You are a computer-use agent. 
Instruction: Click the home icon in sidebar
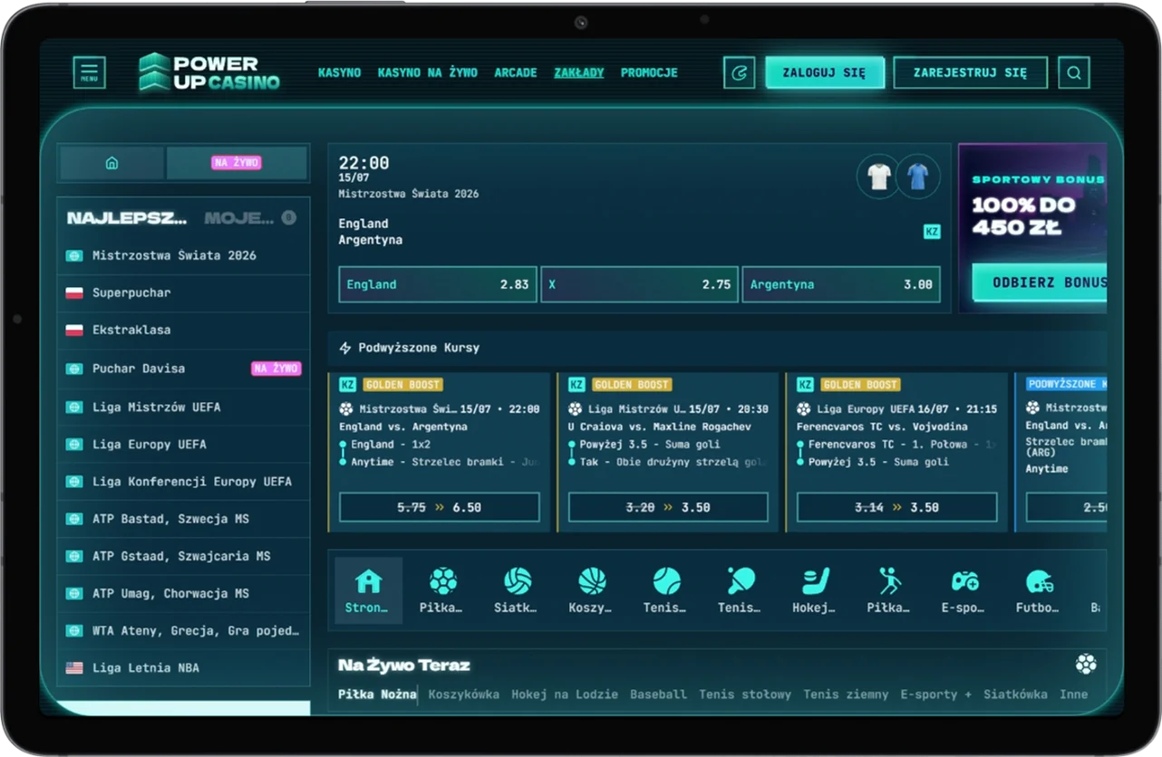(112, 163)
